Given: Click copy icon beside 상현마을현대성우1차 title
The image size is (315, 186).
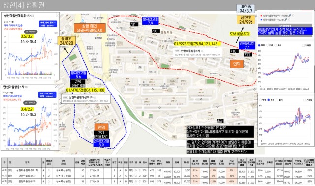Looking at the screenshot, I should [x=33, y=16].
